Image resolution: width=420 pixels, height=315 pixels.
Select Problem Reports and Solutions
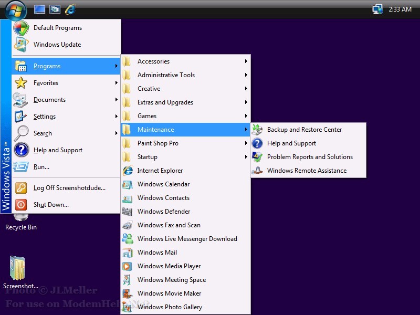(x=310, y=157)
